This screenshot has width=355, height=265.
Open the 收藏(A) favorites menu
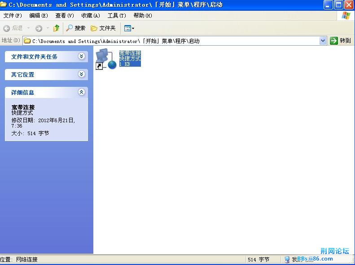(91, 16)
